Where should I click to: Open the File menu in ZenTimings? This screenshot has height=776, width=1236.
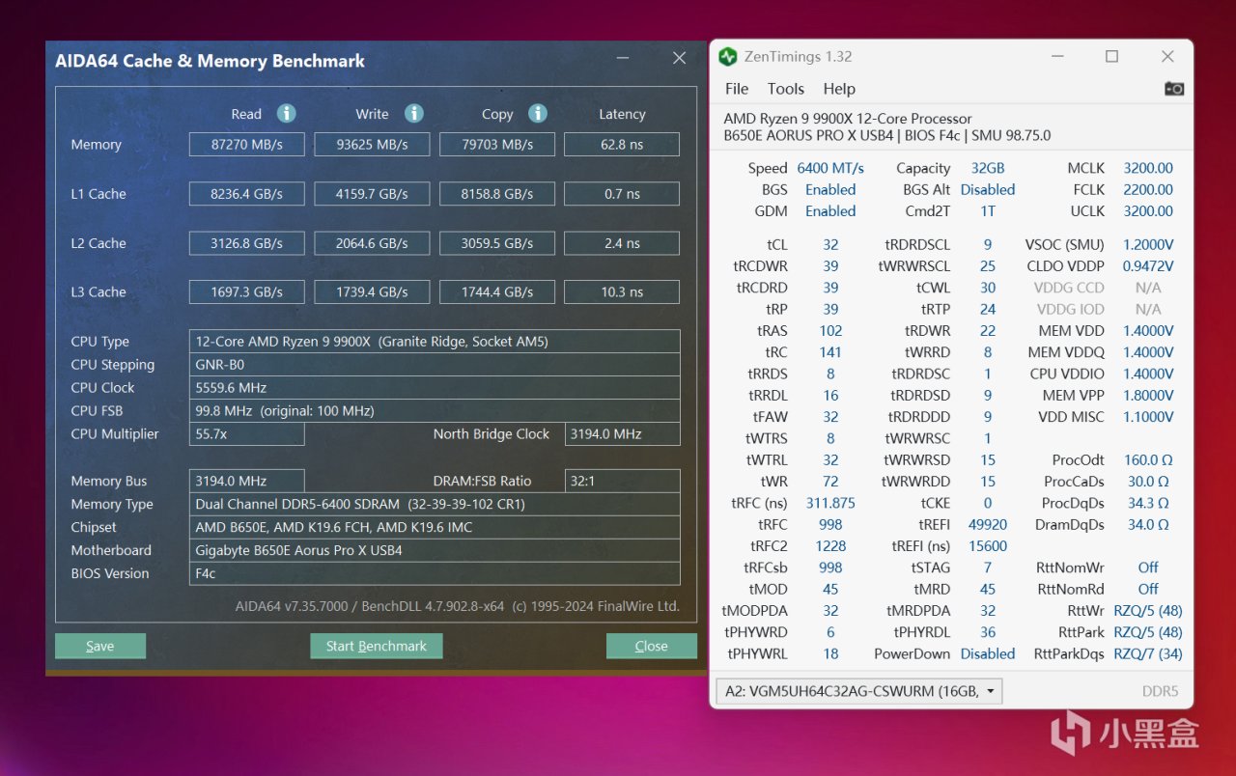737,89
